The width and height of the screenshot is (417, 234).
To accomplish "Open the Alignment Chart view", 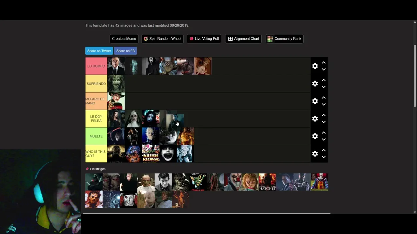I will click(243, 39).
